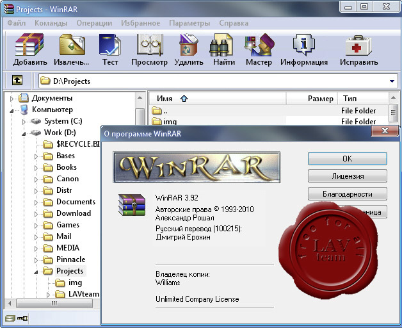
Task: Collapse the Projects folder arrow
Action: pos(36,272)
